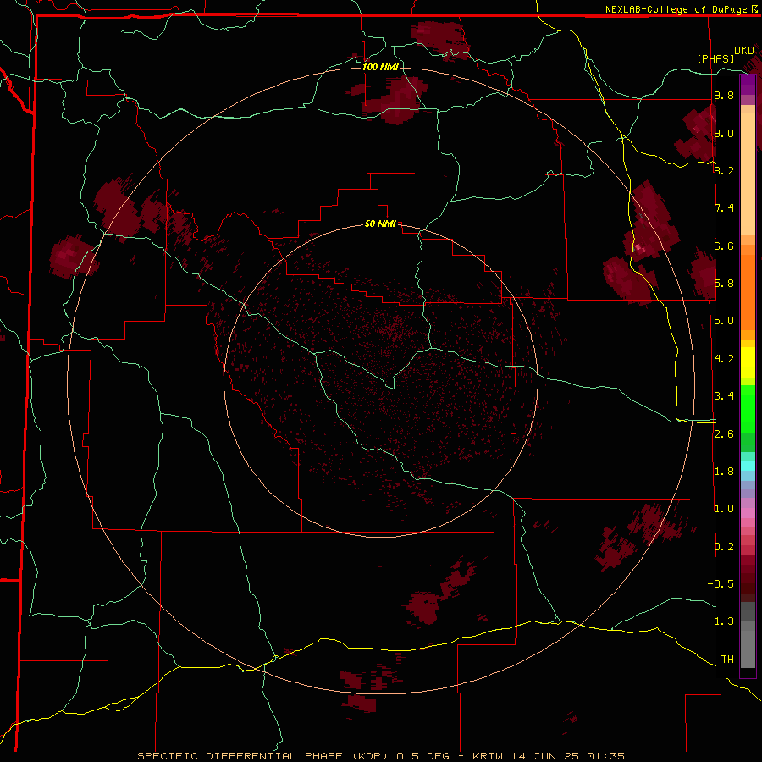The image size is (762, 762).
Task: Pick the yellow band on the color bar
Action: (x=748, y=362)
